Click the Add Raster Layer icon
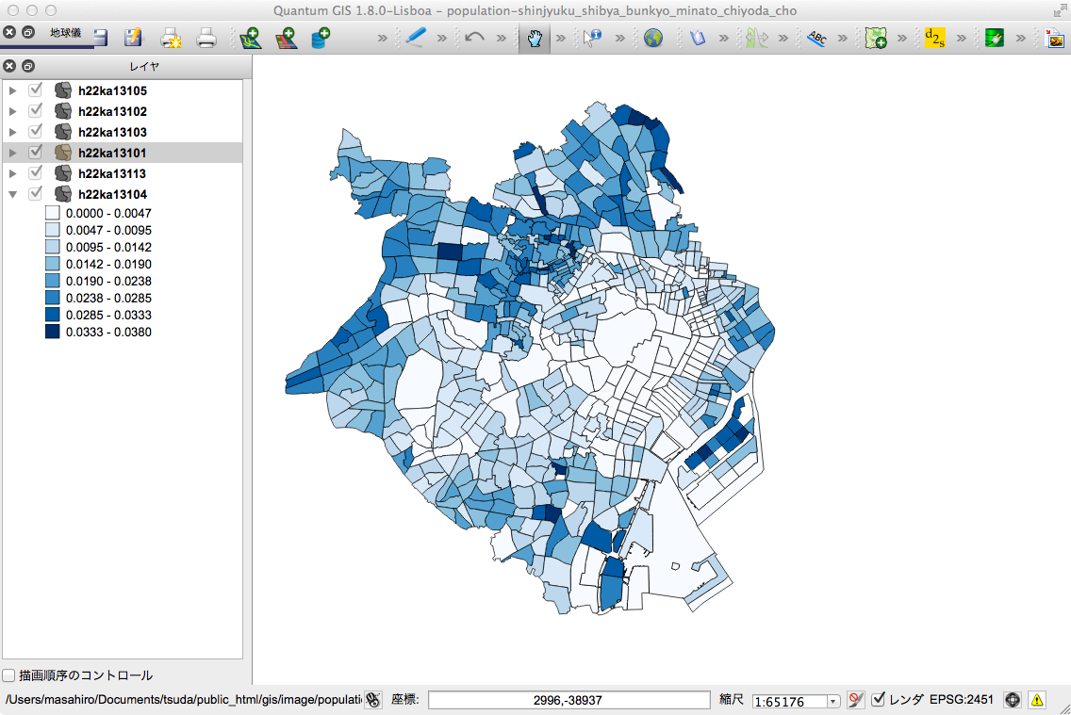1071x715 pixels. (286, 39)
